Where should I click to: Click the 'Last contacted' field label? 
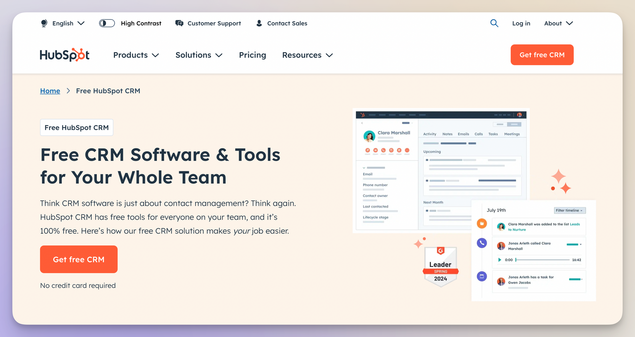tap(376, 206)
